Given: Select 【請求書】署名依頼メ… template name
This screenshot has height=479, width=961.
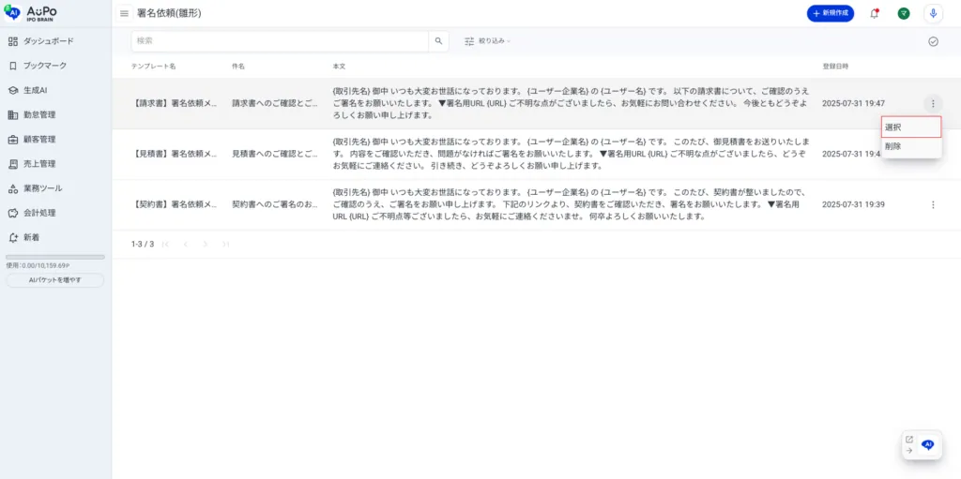Looking at the screenshot, I should point(174,103).
